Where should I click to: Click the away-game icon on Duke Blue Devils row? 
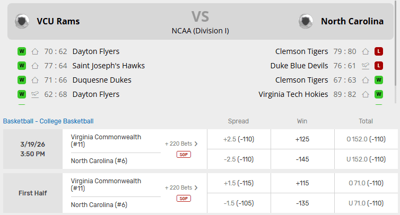click(x=365, y=66)
